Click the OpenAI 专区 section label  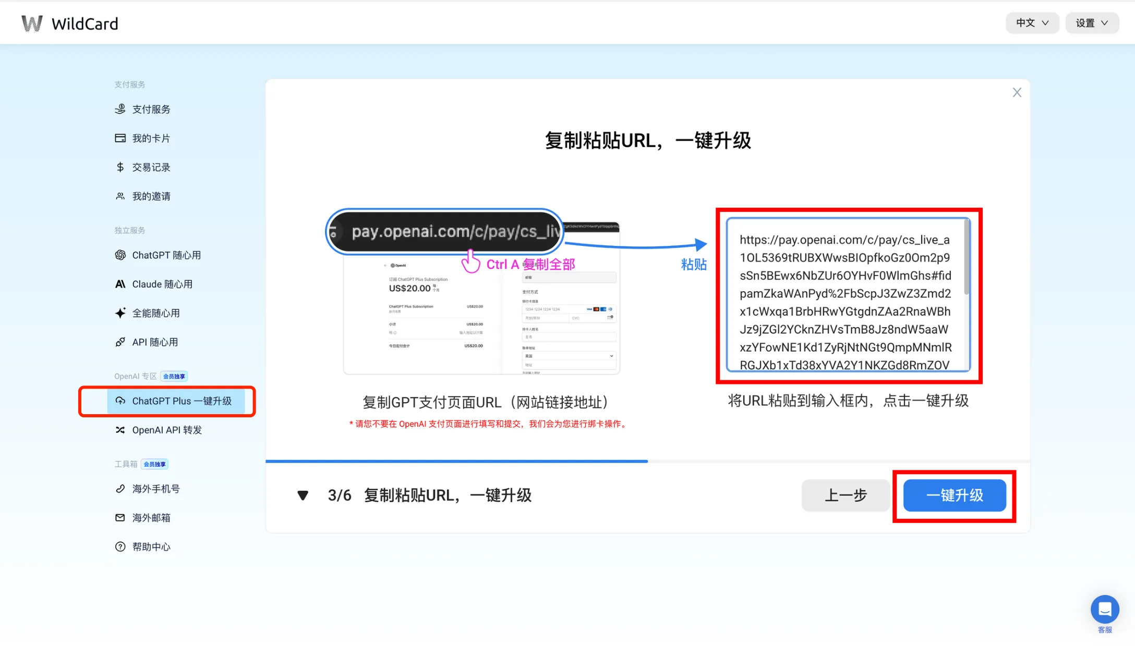point(136,376)
